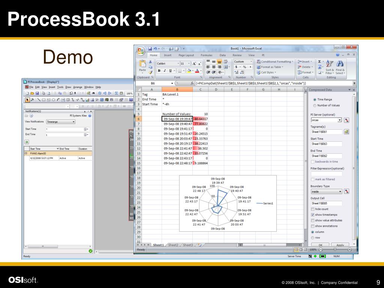Uncheck the show timestamps checkbox
Viewport: 384px width, 288px height.
click(x=313, y=215)
